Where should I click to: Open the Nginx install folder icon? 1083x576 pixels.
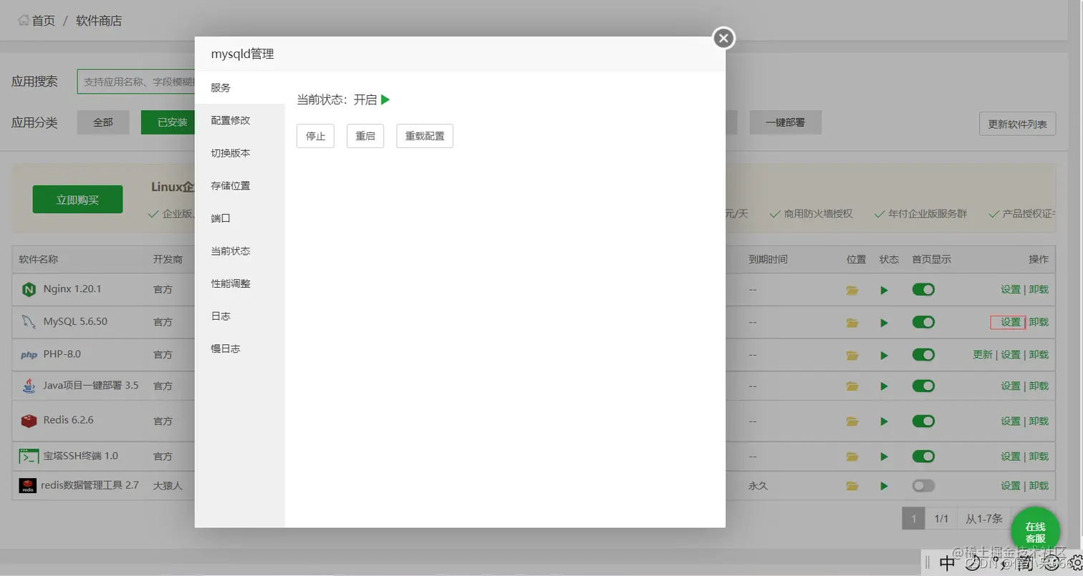click(852, 290)
